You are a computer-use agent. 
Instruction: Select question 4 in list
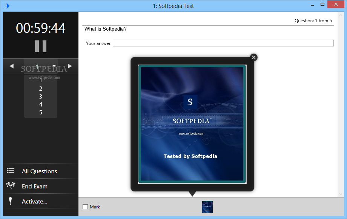41,105
